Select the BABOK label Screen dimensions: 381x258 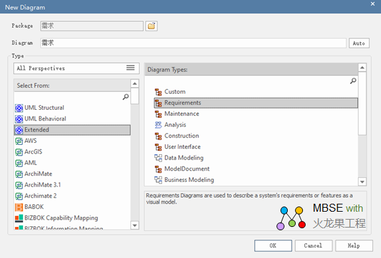point(34,207)
